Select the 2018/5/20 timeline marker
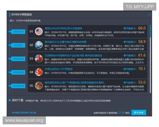Image resolution: width=159 pixels, height=127 pixels. pos(18,72)
